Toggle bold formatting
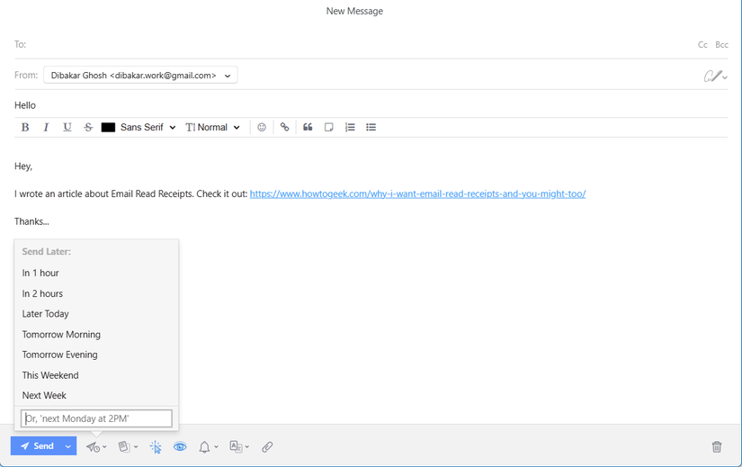Viewport: 742px width, 467px height. pyautogui.click(x=25, y=127)
